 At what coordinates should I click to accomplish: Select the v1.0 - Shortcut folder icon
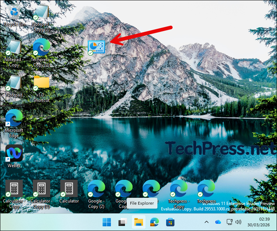click(x=42, y=83)
